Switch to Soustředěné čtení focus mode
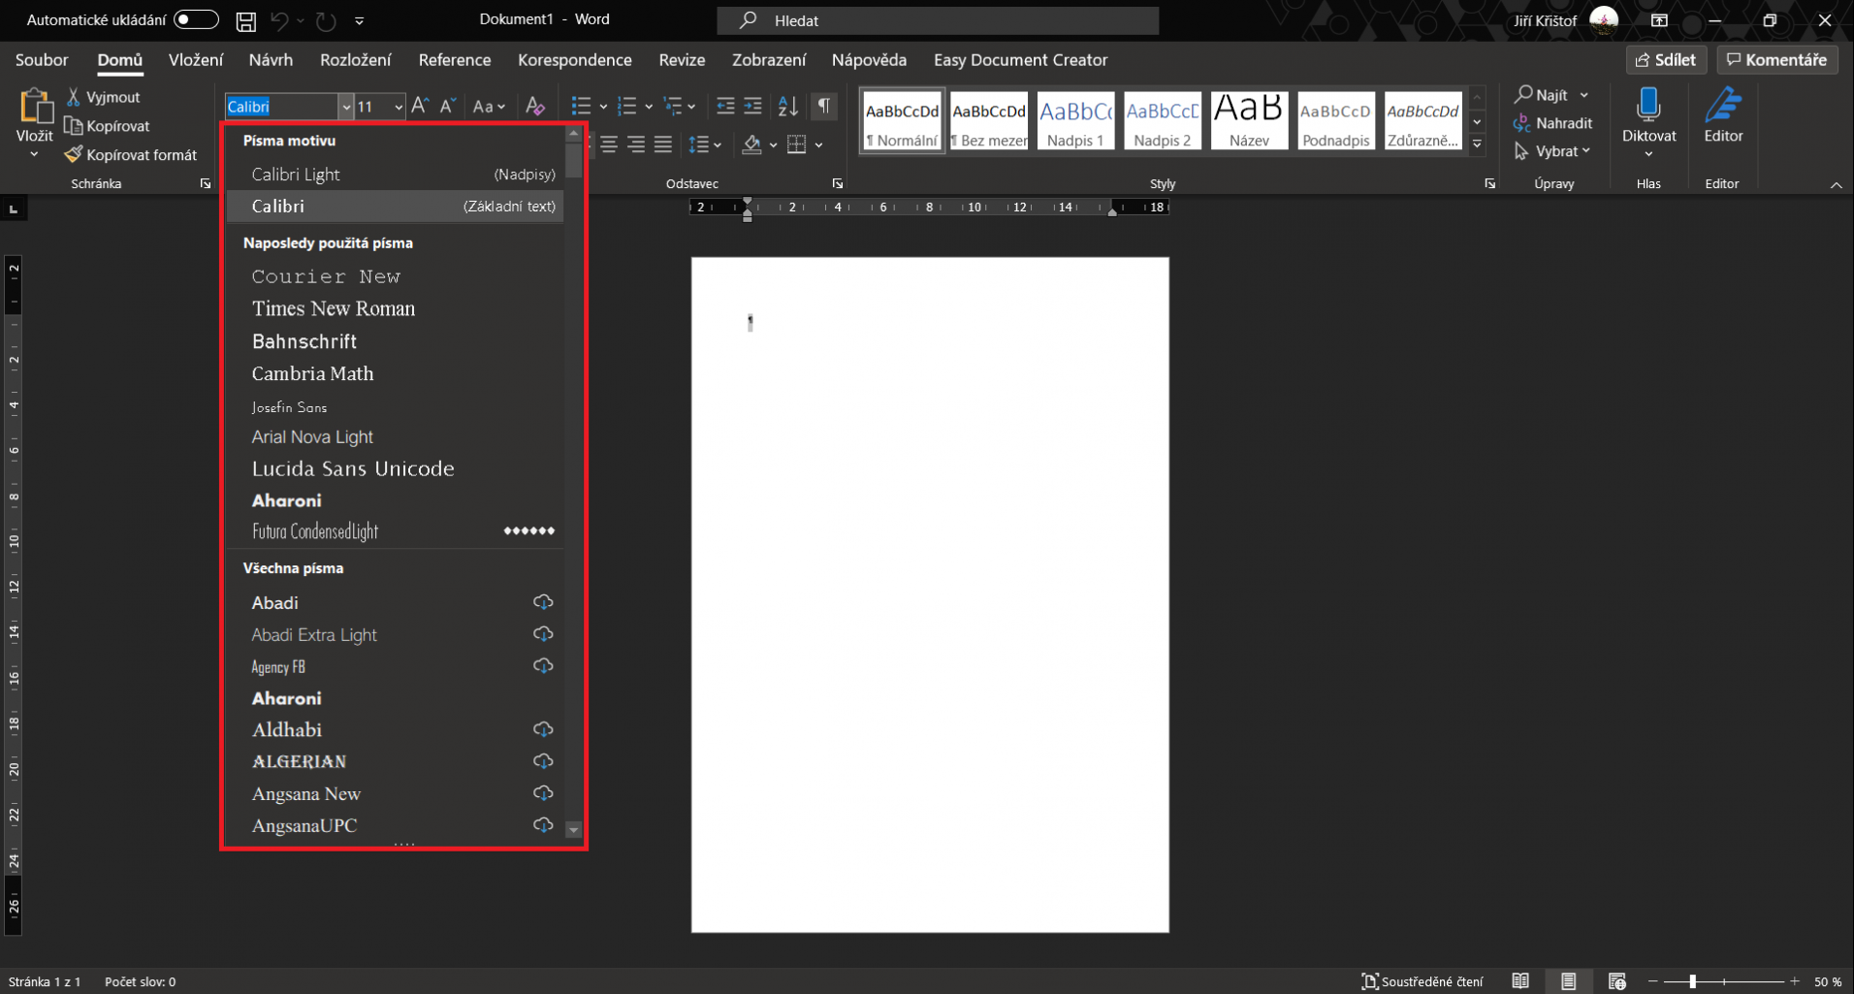 [1422, 981]
